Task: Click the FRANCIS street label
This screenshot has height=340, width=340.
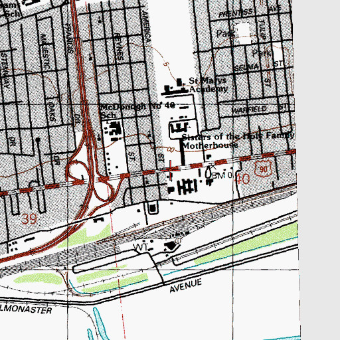Action: pos(69,39)
